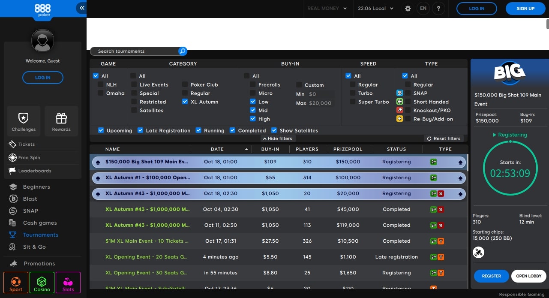Collapse filters with Hide filters

(277, 138)
